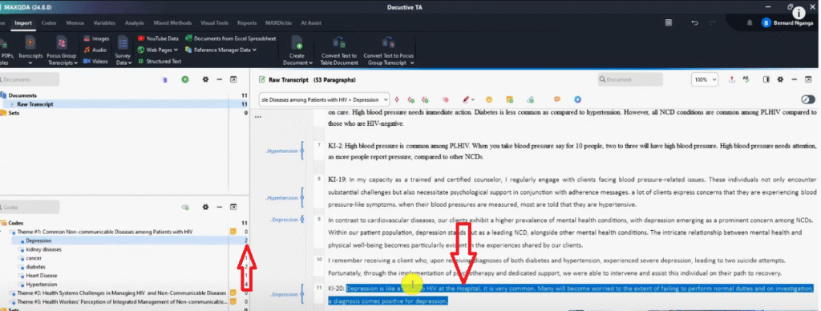Toggle edit mode switch in document browser
The height and width of the screenshot is (311, 821).
point(808,99)
